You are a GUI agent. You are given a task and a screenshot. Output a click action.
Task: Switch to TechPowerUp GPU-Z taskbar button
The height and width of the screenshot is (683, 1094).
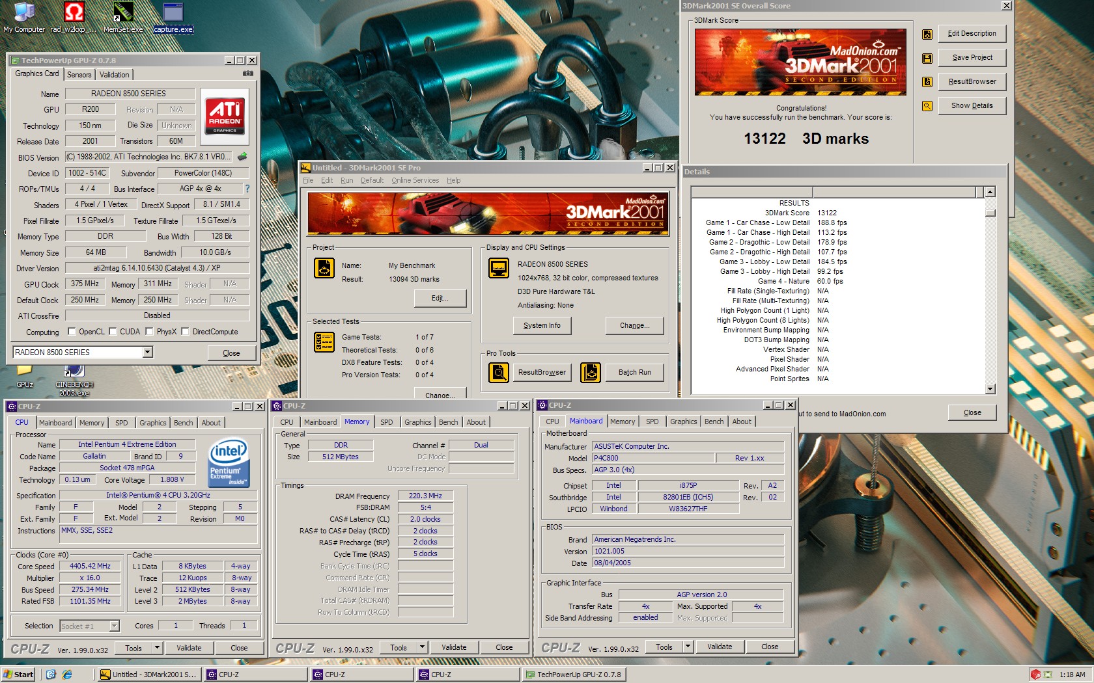click(574, 675)
